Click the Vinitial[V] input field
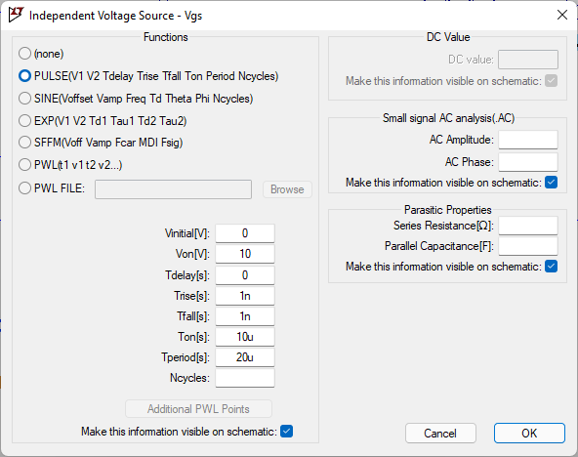This screenshot has width=578, height=457. click(245, 233)
